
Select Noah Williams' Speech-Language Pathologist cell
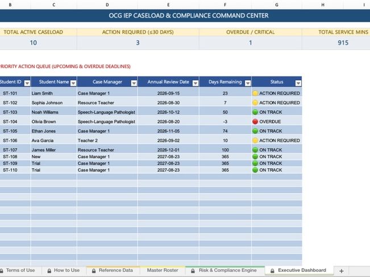click(x=107, y=112)
